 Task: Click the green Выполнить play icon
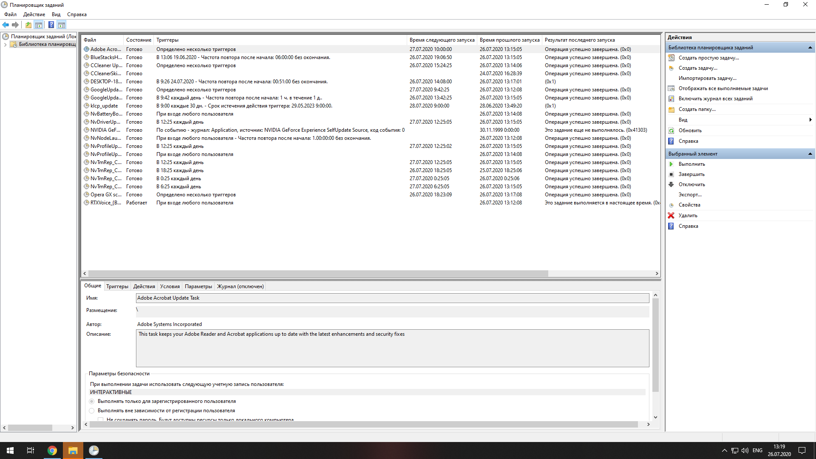pyautogui.click(x=671, y=164)
